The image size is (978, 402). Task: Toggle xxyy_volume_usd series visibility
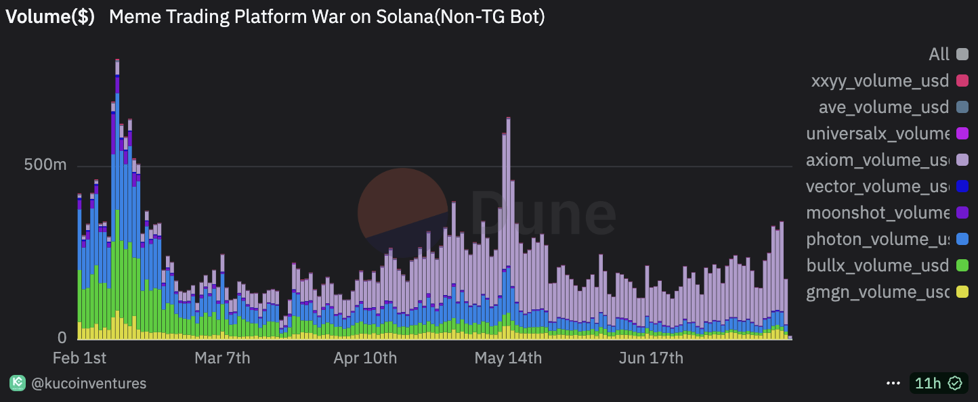point(889,81)
